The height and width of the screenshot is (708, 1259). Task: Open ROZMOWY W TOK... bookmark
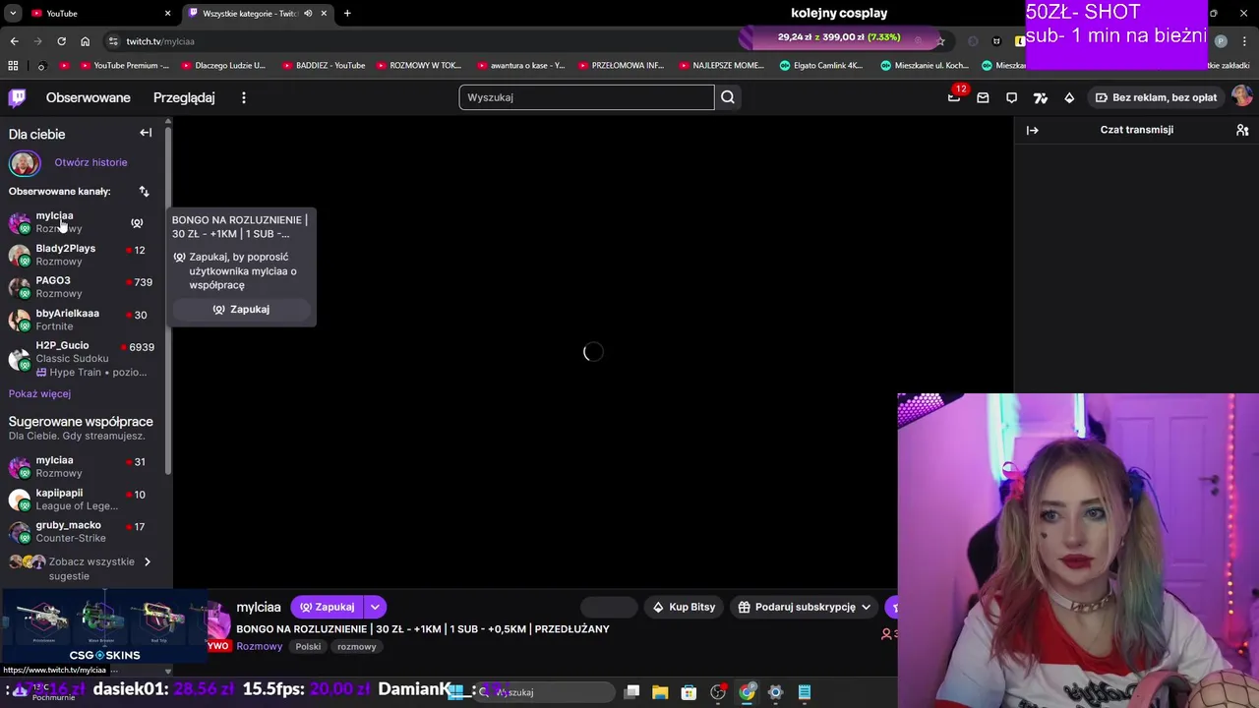pos(417,66)
